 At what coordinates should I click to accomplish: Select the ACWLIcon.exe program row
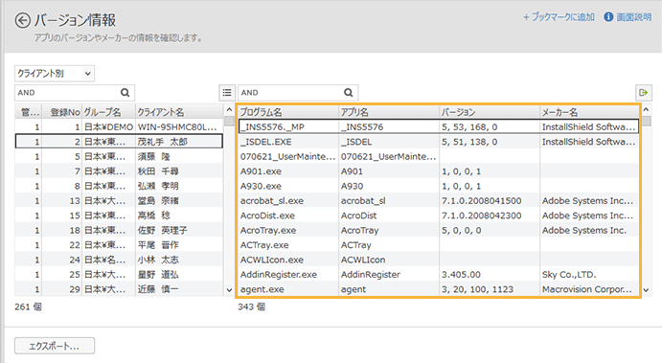(438, 260)
